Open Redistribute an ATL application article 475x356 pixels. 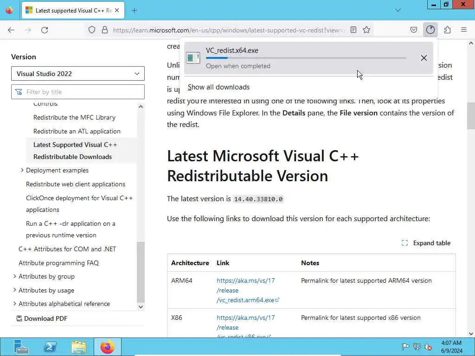(x=77, y=131)
